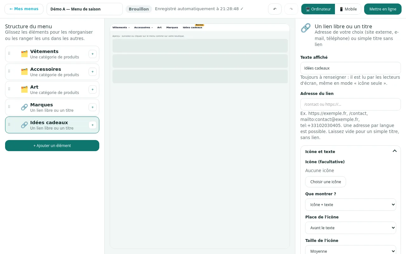Go back to Mes menus

tap(24, 9)
